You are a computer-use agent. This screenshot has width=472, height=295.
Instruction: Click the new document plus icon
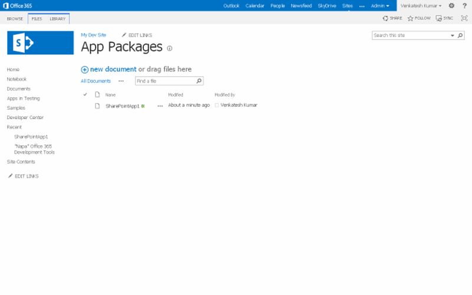[x=84, y=70]
